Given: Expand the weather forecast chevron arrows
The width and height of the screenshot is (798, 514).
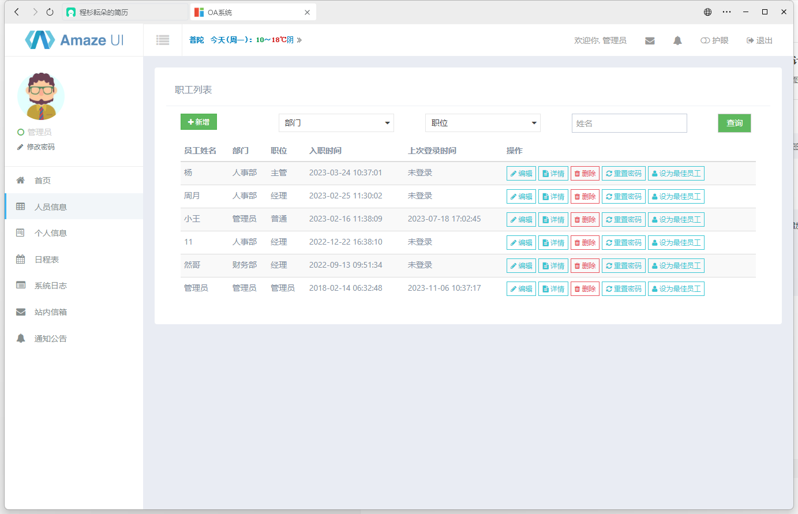Looking at the screenshot, I should (x=299, y=40).
